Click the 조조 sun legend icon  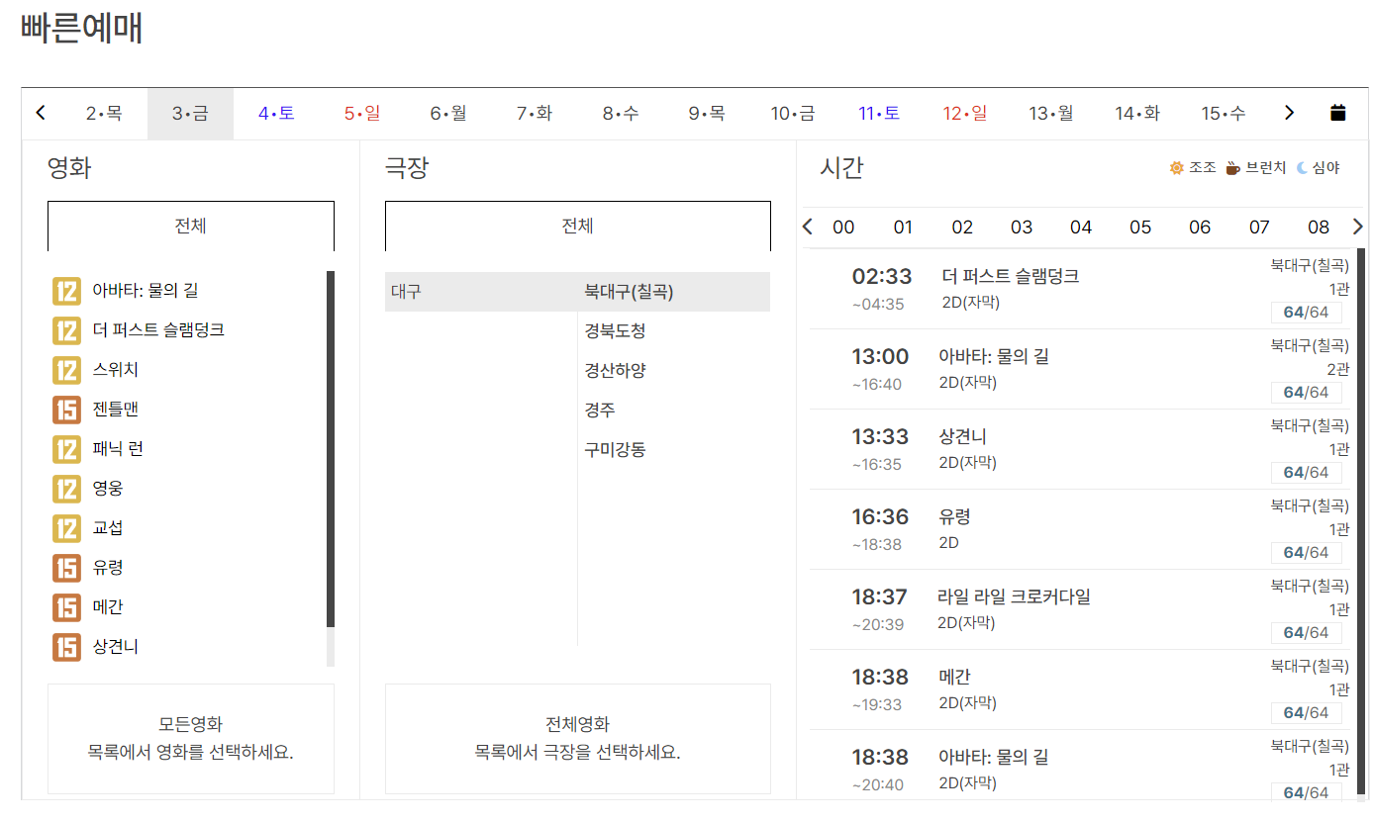[1176, 168]
